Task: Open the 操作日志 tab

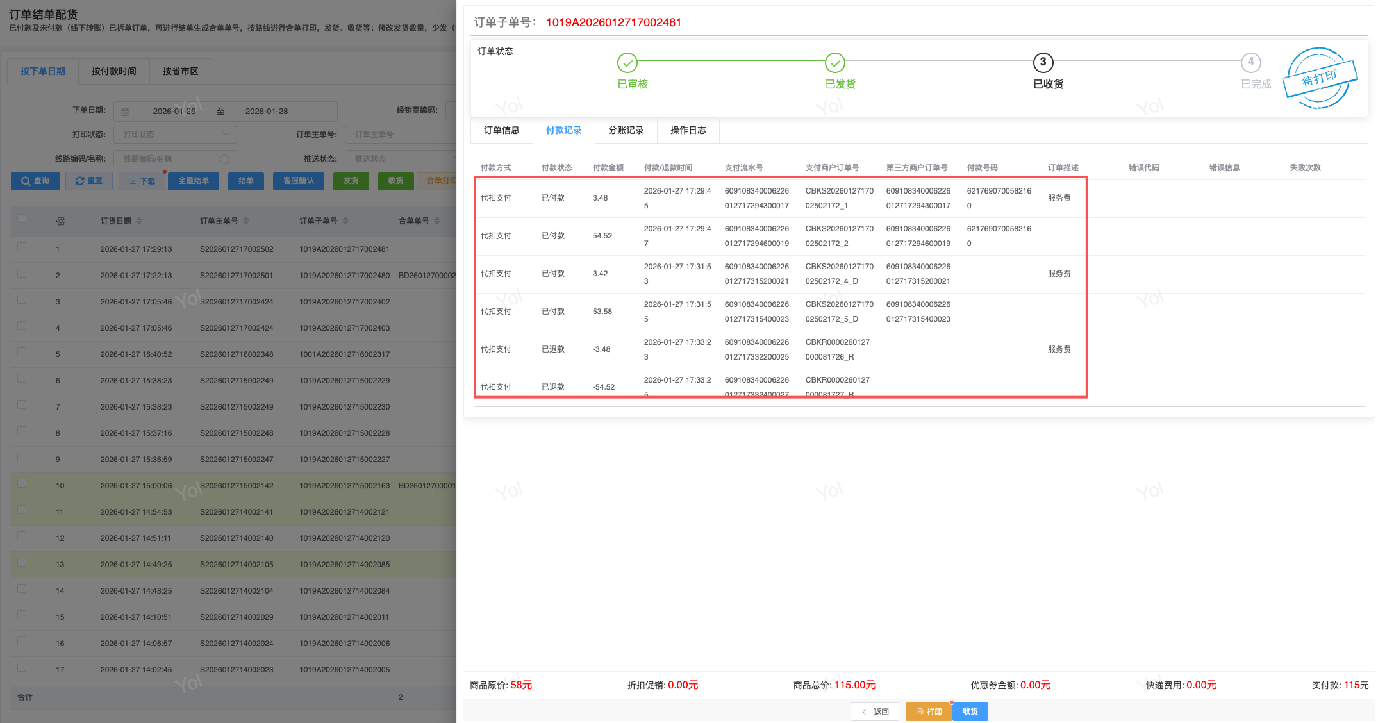Action: pyautogui.click(x=688, y=130)
